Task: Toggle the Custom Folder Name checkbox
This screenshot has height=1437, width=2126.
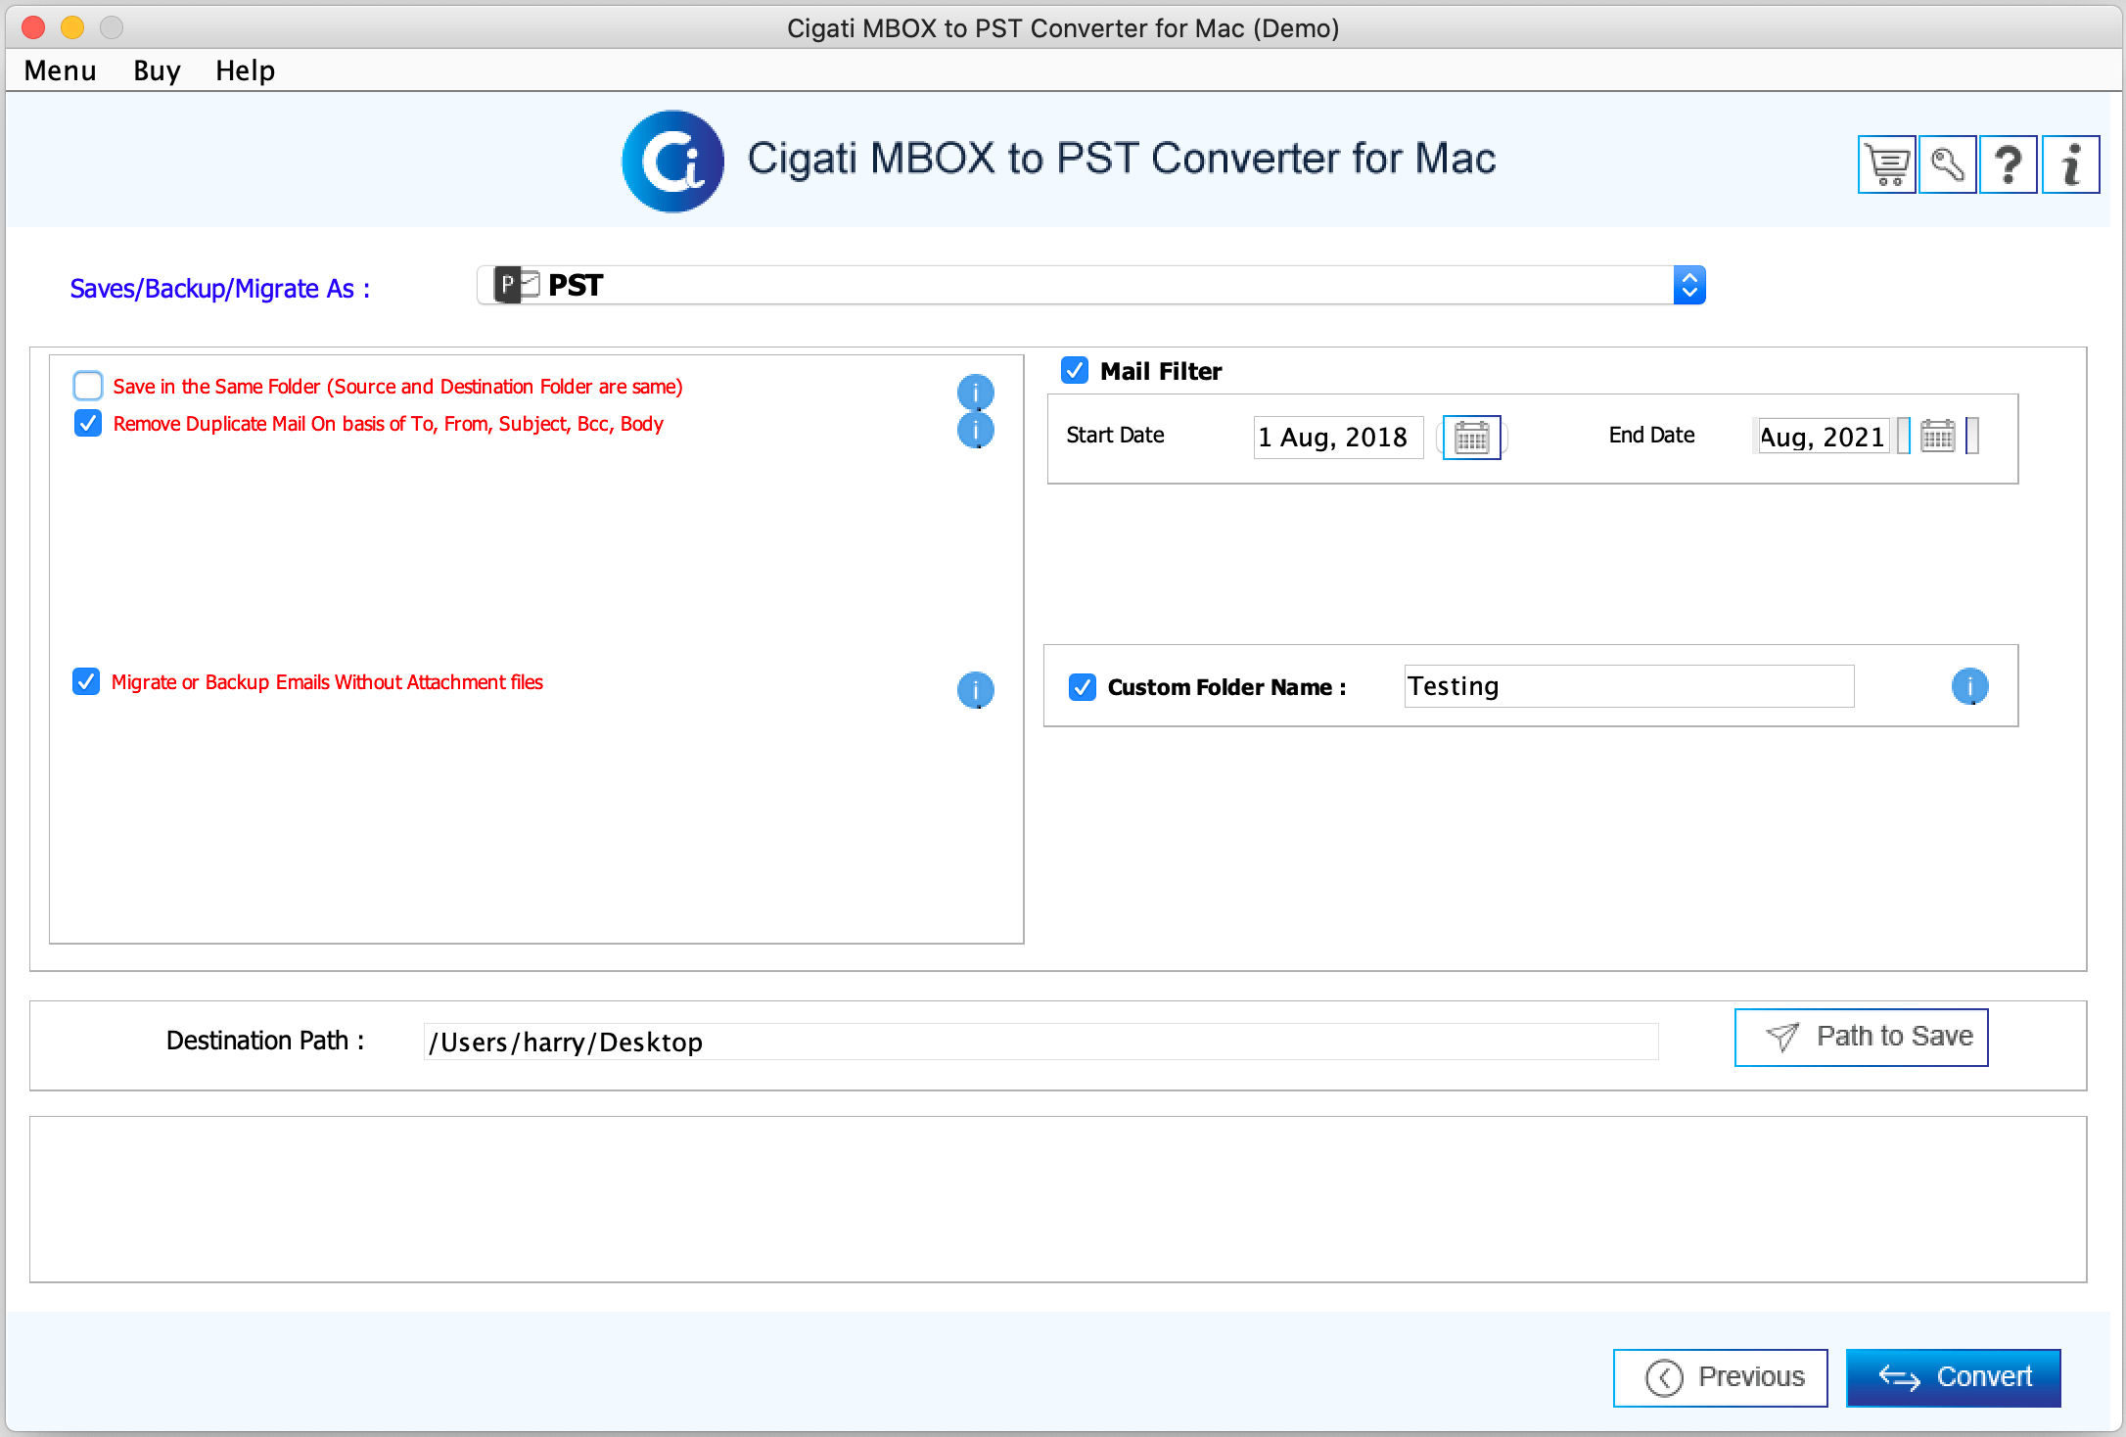Action: [x=1083, y=687]
